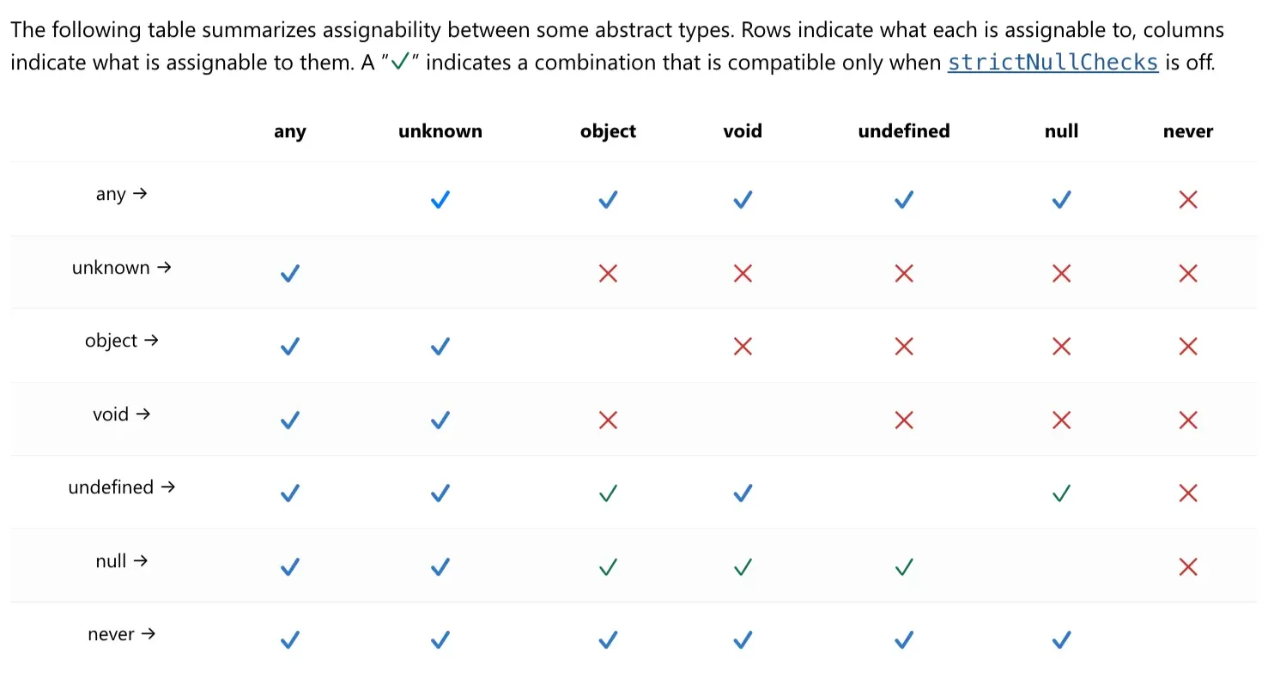Click the blue check for any to unknown

[x=440, y=200]
